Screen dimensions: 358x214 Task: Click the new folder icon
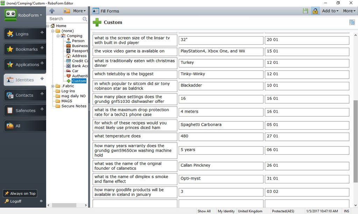[x=67, y=11]
